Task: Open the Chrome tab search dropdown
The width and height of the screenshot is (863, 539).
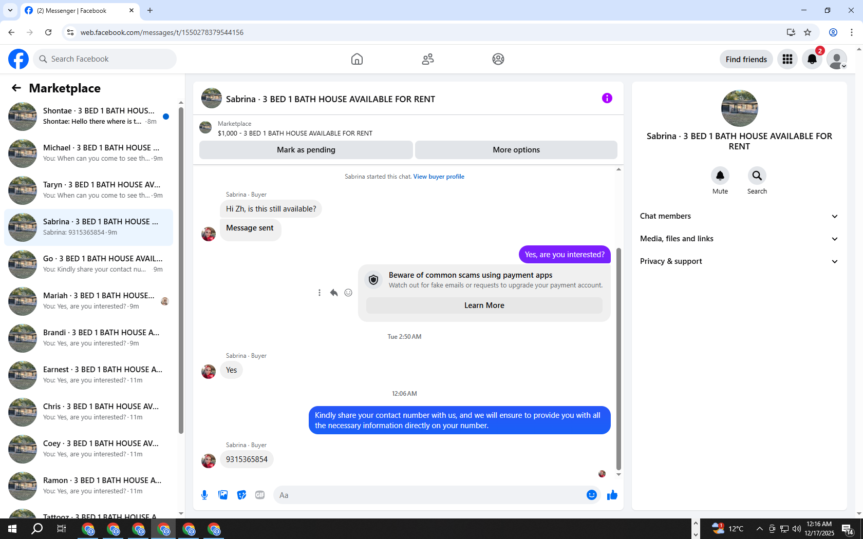Action: (10, 10)
